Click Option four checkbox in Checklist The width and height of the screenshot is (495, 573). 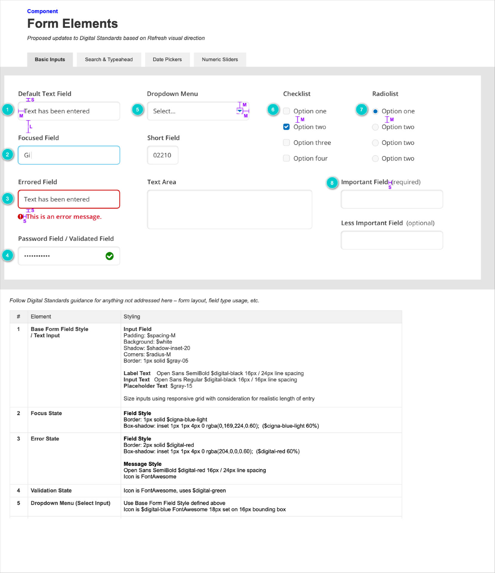pyautogui.click(x=286, y=158)
